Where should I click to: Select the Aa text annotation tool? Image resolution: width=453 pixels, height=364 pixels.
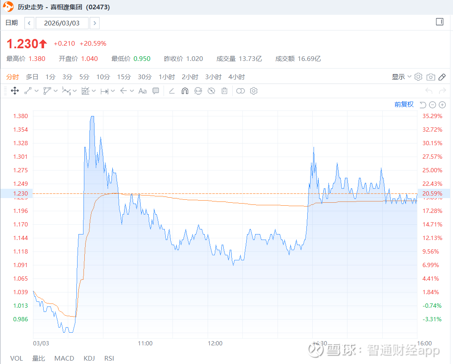tap(143, 91)
